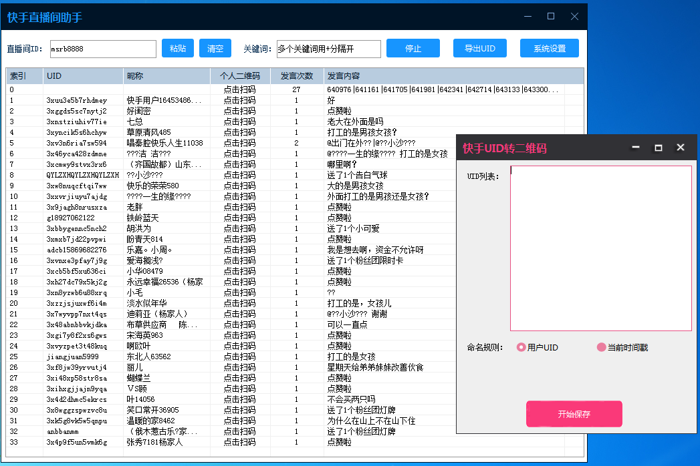Select UID cell jiangjuan5999
The width and height of the screenshot is (700, 466).
point(73,357)
